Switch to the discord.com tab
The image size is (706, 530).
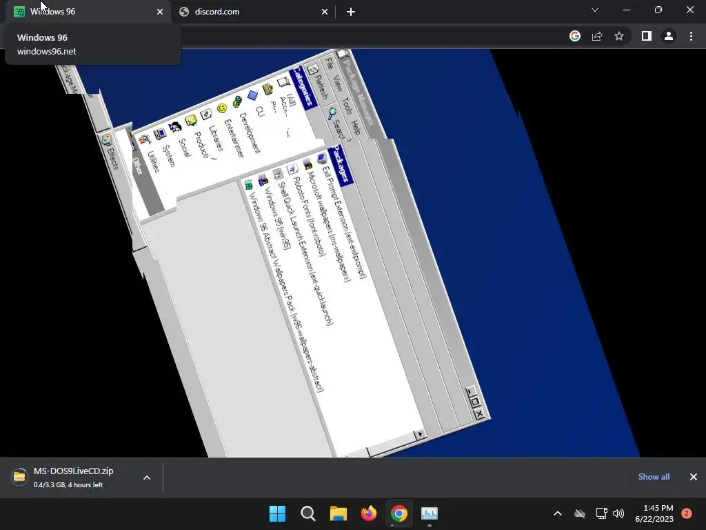tap(252, 12)
